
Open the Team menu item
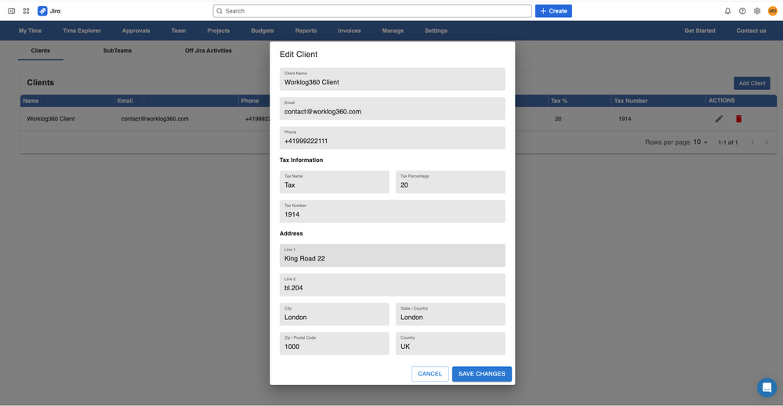click(x=178, y=31)
